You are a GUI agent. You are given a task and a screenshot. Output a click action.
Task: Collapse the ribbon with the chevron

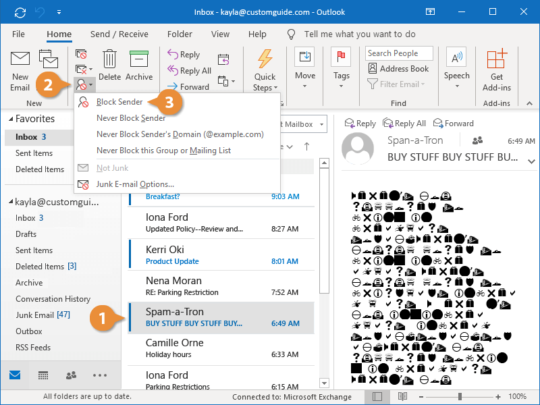529,103
